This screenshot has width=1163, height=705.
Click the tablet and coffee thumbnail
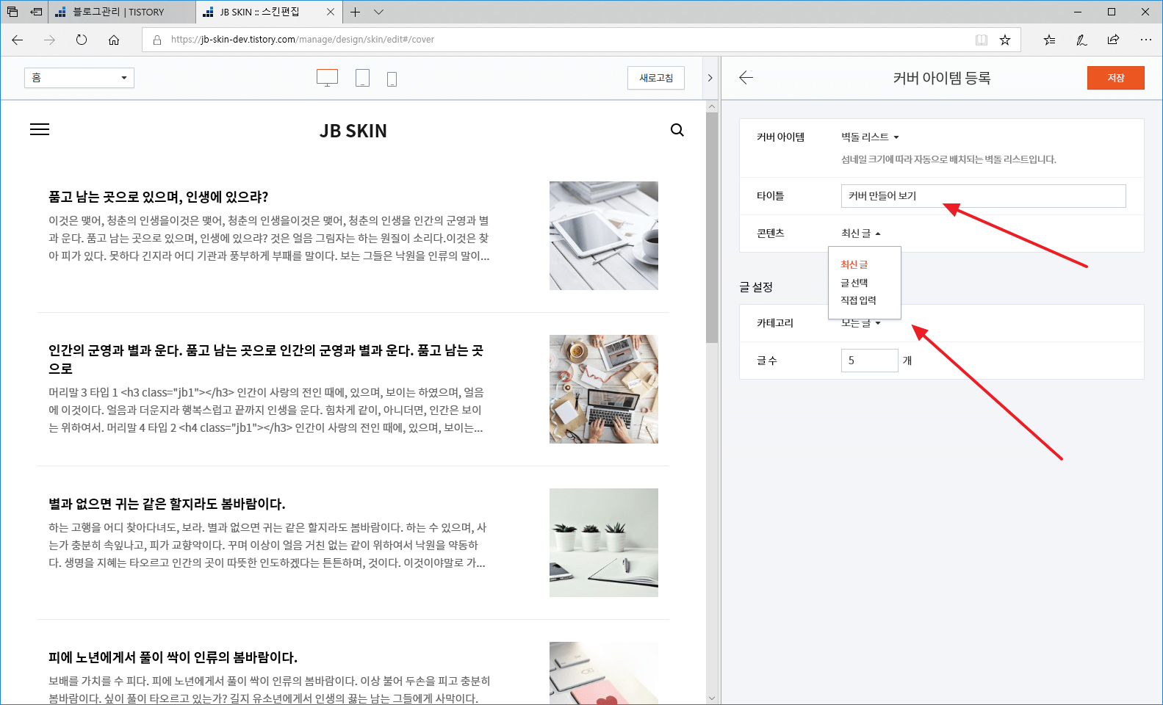click(x=604, y=236)
